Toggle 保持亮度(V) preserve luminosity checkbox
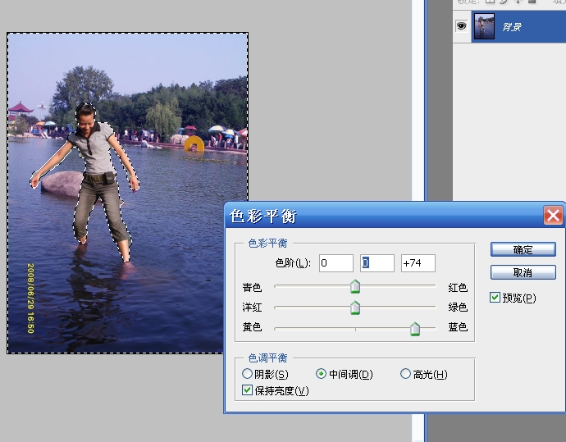Viewport: 566px width, 442px height. 247,390
